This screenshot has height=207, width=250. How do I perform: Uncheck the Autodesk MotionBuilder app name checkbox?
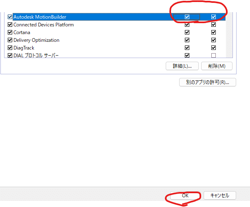pos(10,17)
